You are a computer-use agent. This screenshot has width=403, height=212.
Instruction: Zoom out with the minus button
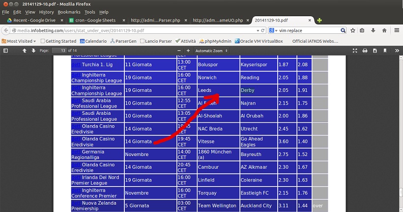tap(179, 51)
